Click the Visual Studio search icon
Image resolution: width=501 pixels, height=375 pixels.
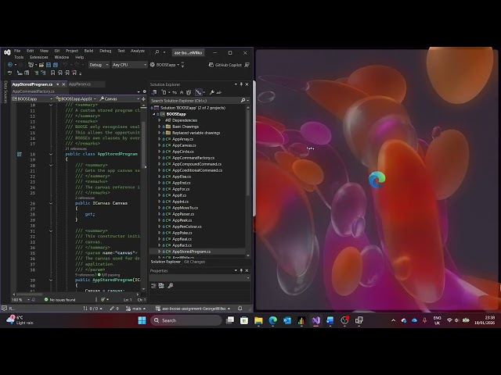(157, 52)
